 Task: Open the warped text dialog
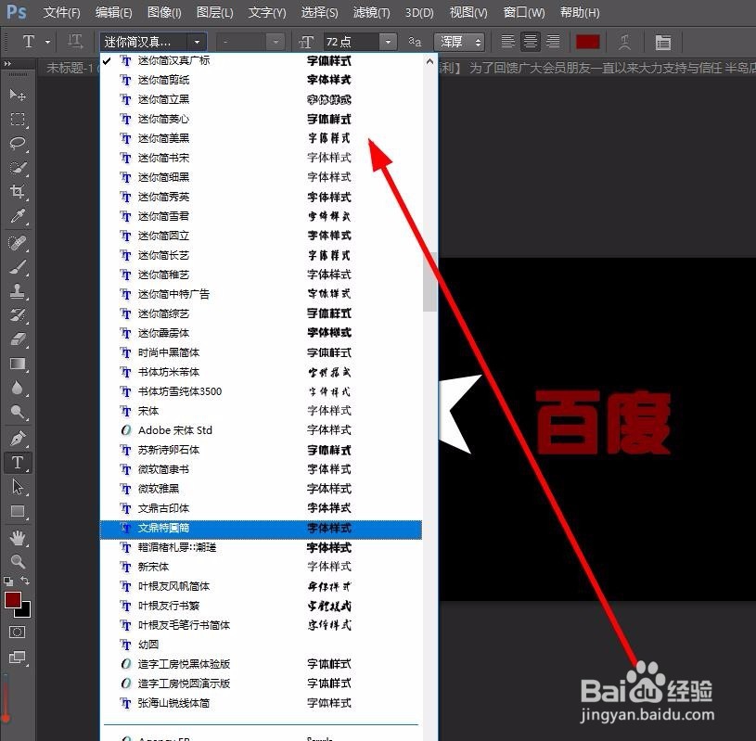[x=624, y=42]
